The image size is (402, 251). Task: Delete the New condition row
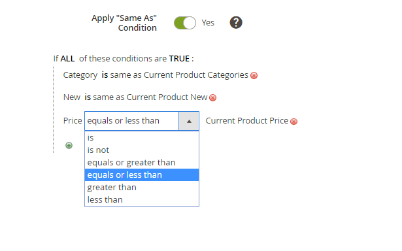213,97
